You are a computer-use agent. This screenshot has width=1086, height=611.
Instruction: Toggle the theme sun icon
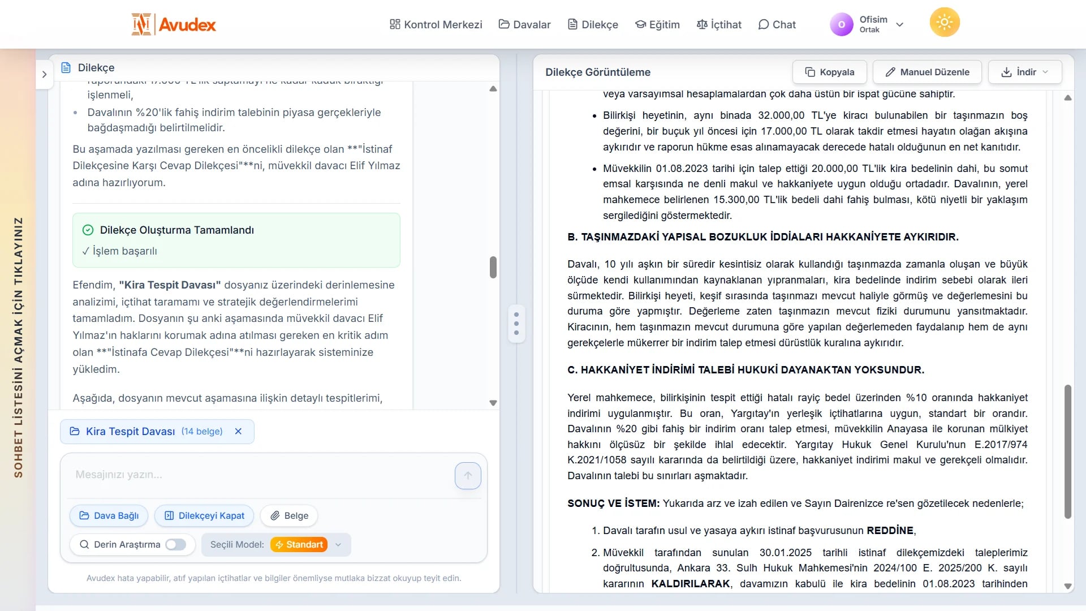(x=943, y=21)
